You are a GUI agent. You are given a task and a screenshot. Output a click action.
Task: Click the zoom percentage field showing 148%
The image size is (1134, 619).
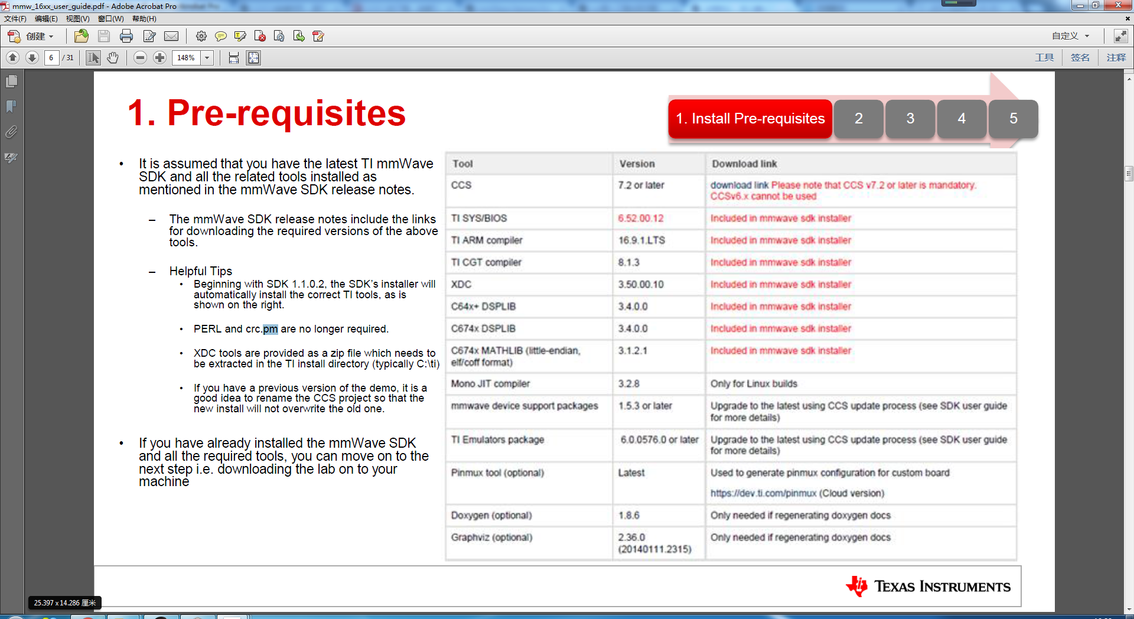(x=186, y=58)
